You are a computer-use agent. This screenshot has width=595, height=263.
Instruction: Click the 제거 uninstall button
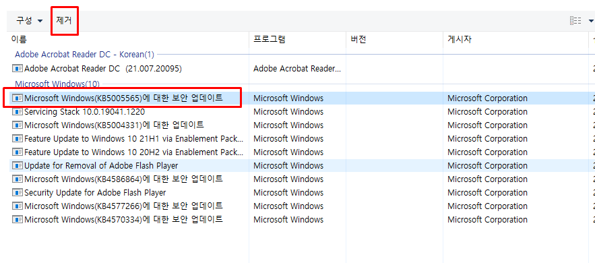point(64,20)
